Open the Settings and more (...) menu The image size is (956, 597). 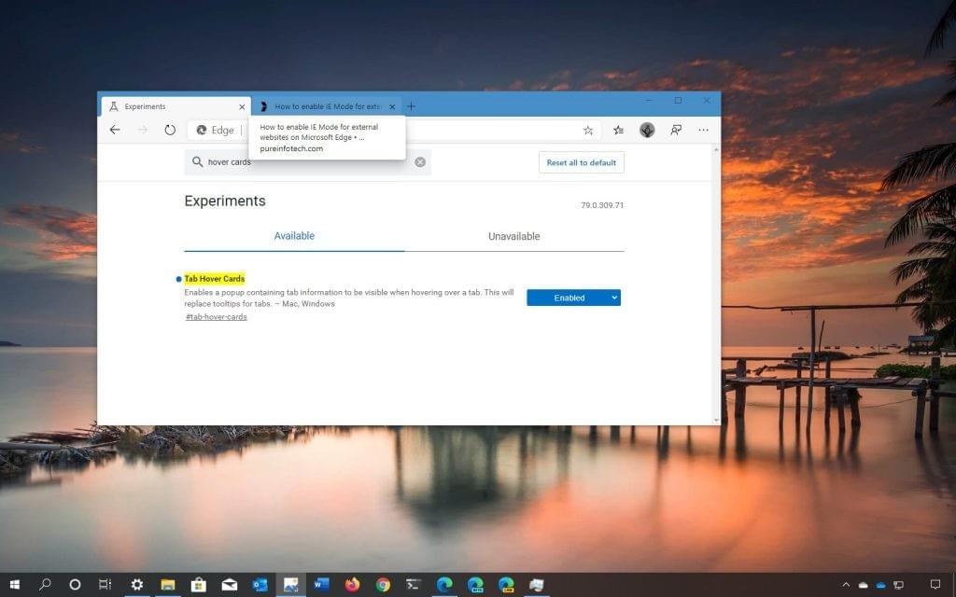pyautogui.click(x=703, y=130)
